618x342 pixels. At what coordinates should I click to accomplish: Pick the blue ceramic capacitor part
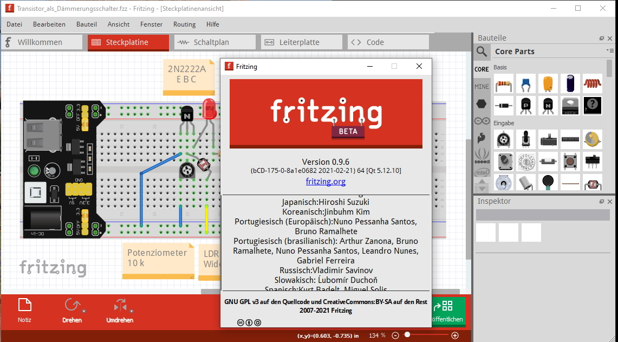[526, 83]
